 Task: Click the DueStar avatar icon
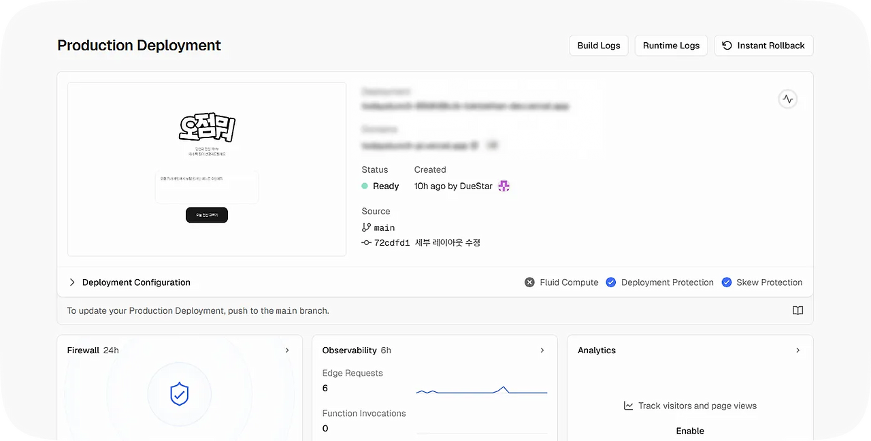(x=504, y=186)
